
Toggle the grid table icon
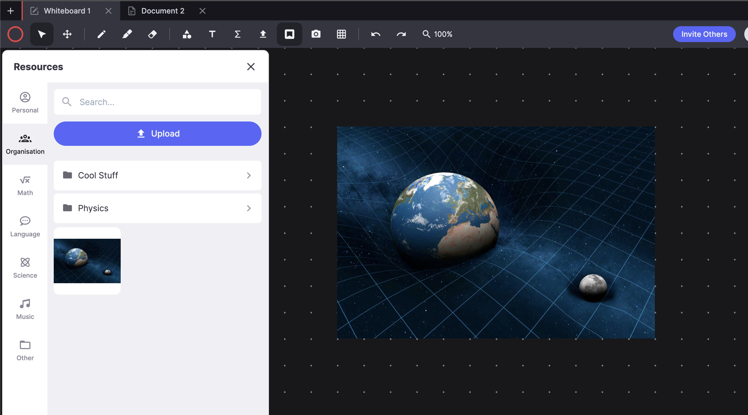tap(341, 34)
